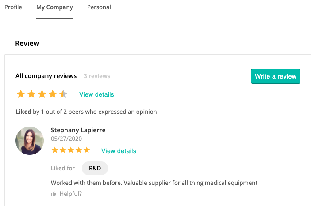This screenshot has width=315, height=206.
Task: Open View details beside overall company rating
Action: pyautogui.click(x=96, y=94)
